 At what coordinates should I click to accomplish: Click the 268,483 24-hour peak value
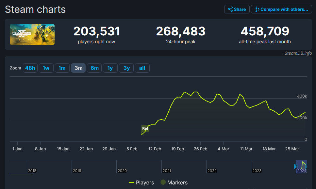click(181, 31)
